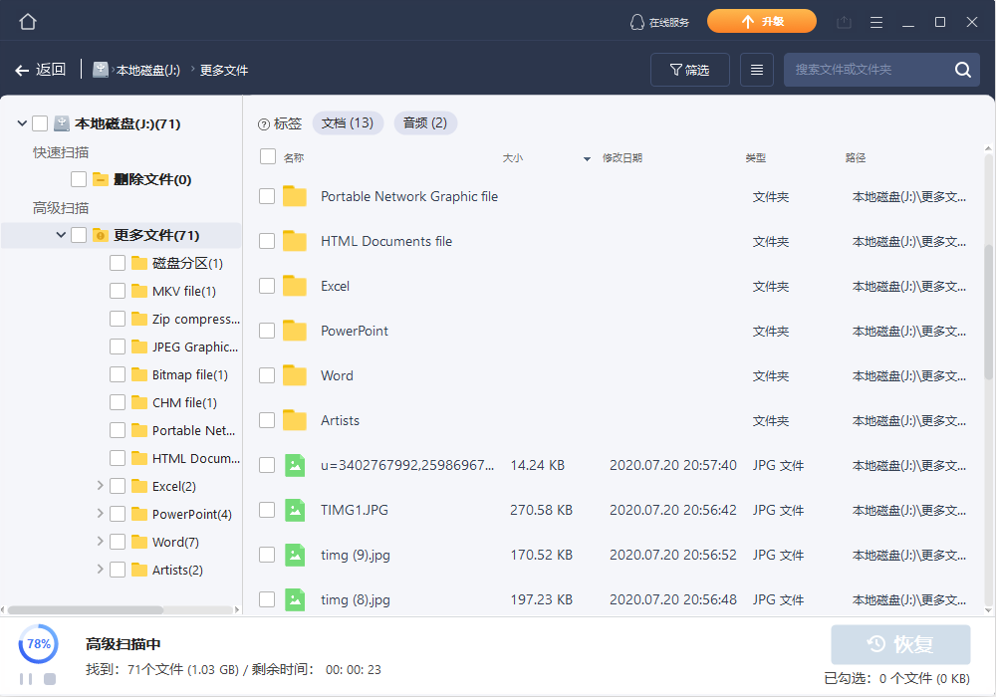This screenshot has width=996, height=697.
Task: Pause the ongoing scan
Action: 25,678
